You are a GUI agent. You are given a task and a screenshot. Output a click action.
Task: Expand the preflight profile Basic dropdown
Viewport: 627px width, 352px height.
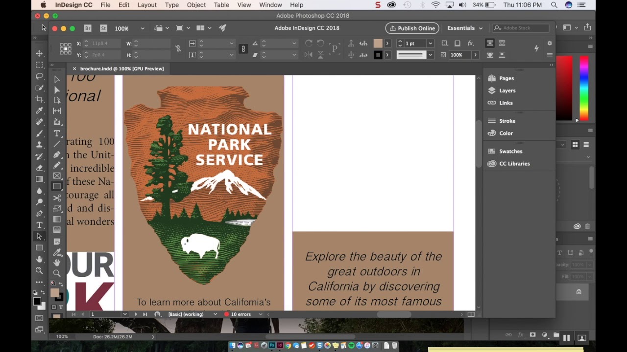tap(215, 314)
